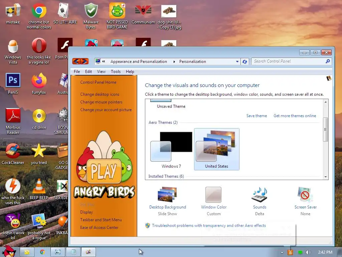Open the Edit menu
Screen dimensions: 342x257
88,72
